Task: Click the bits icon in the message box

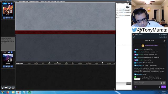Action: [x=161, y=83]
